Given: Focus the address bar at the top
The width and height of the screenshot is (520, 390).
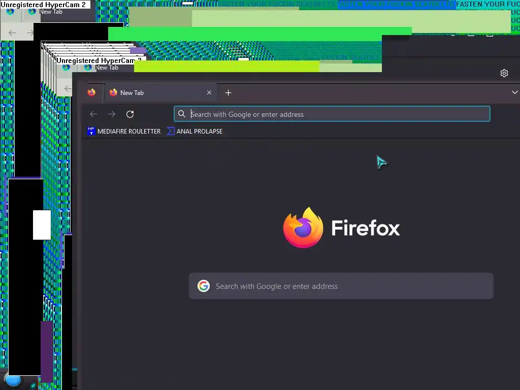Looking at the screenshot, I should click(x=332, y=114).
